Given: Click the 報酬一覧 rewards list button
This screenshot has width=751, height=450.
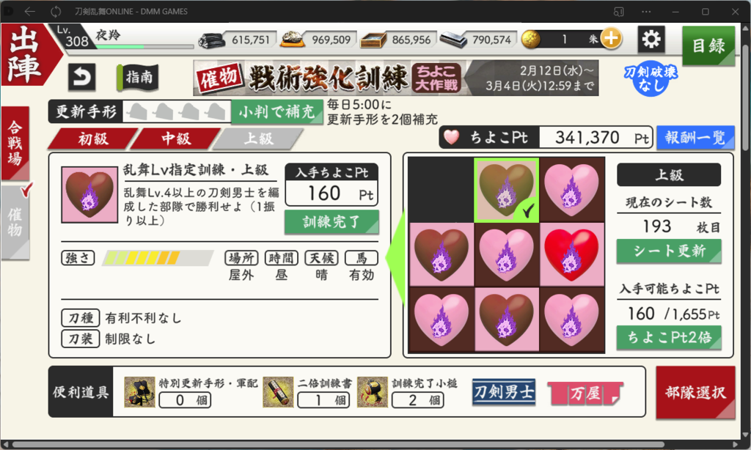Looking at the screenshot, I should click(x=695, y=138).
